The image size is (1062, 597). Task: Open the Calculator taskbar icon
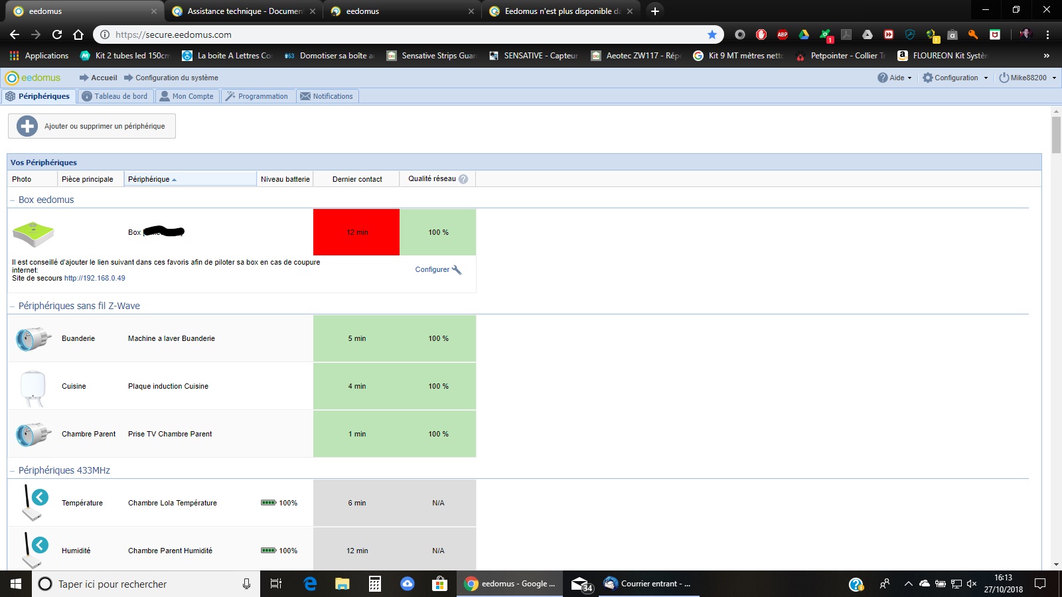[x=375, y=584]
